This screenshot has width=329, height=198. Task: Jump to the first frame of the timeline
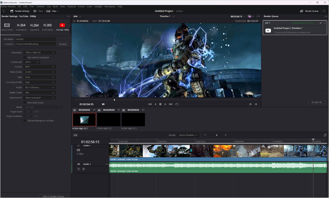click(x=150, y=104)
